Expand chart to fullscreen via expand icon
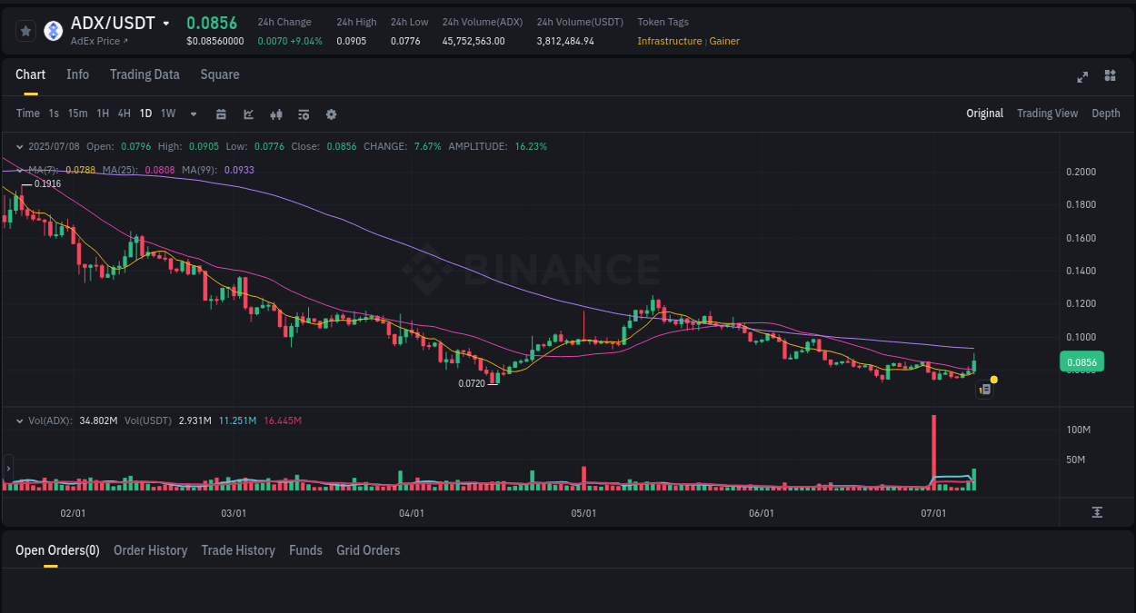 pos(1082,77)
